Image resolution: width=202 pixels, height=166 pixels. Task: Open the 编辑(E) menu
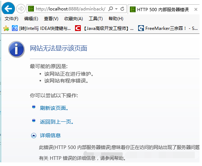click(x=31, y=19)
